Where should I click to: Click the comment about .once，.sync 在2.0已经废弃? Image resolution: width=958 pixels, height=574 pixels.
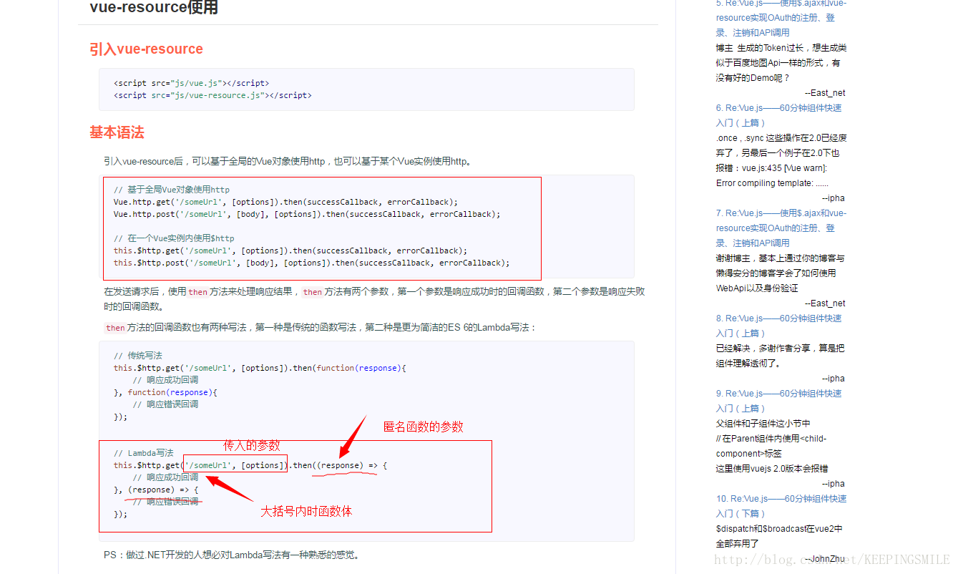tap(781, 160)
